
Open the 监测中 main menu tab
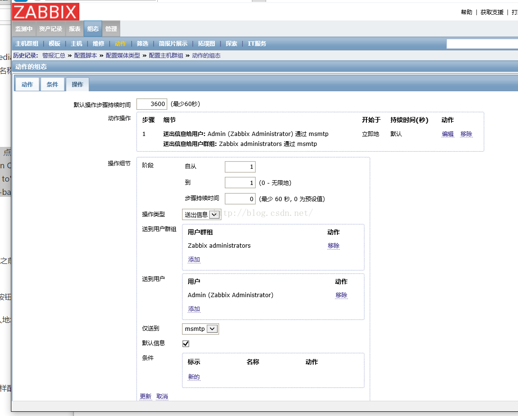(x=24, y=29)
